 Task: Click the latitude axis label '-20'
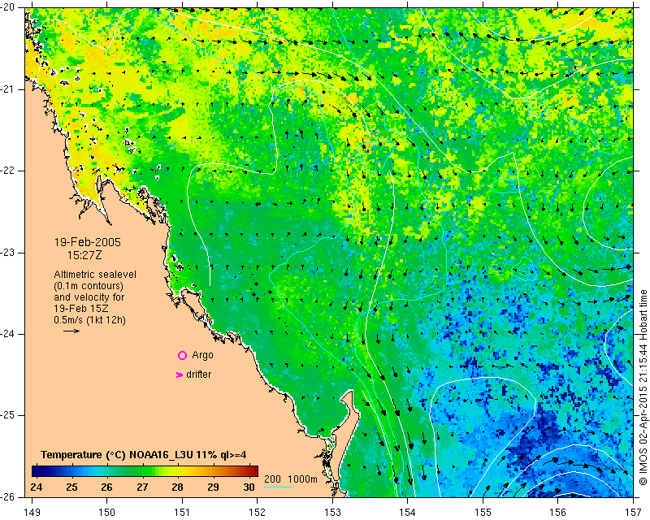9,7
